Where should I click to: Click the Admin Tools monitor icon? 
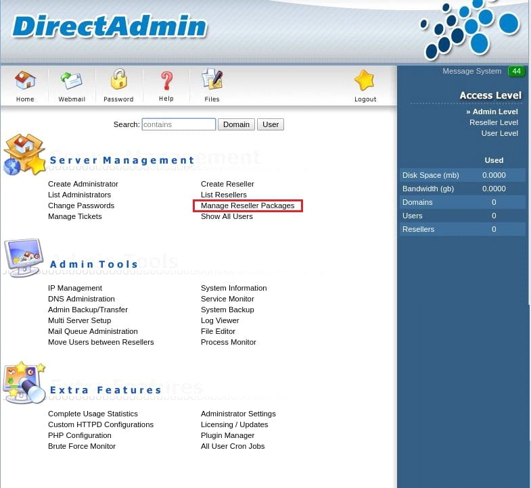click(x=24, y=258)
